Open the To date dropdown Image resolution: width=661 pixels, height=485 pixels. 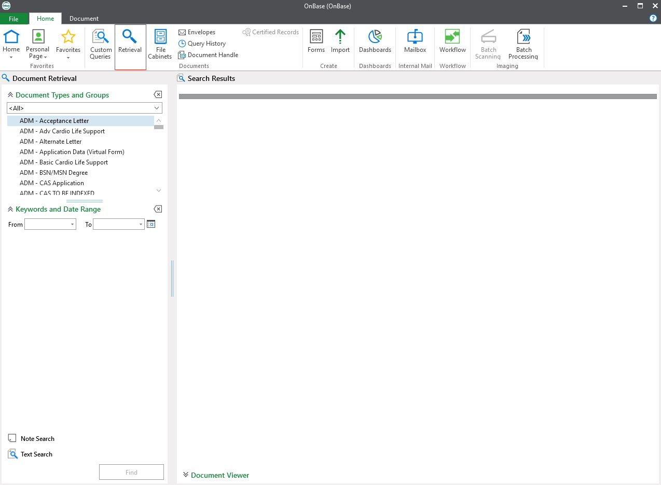141,224
